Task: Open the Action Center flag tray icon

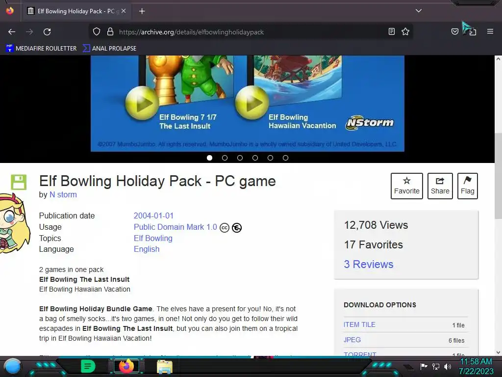Action: tap(424, 366)
